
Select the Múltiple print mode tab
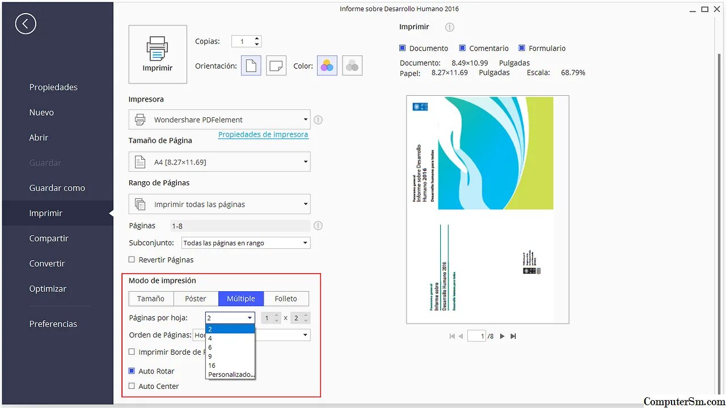241,299
